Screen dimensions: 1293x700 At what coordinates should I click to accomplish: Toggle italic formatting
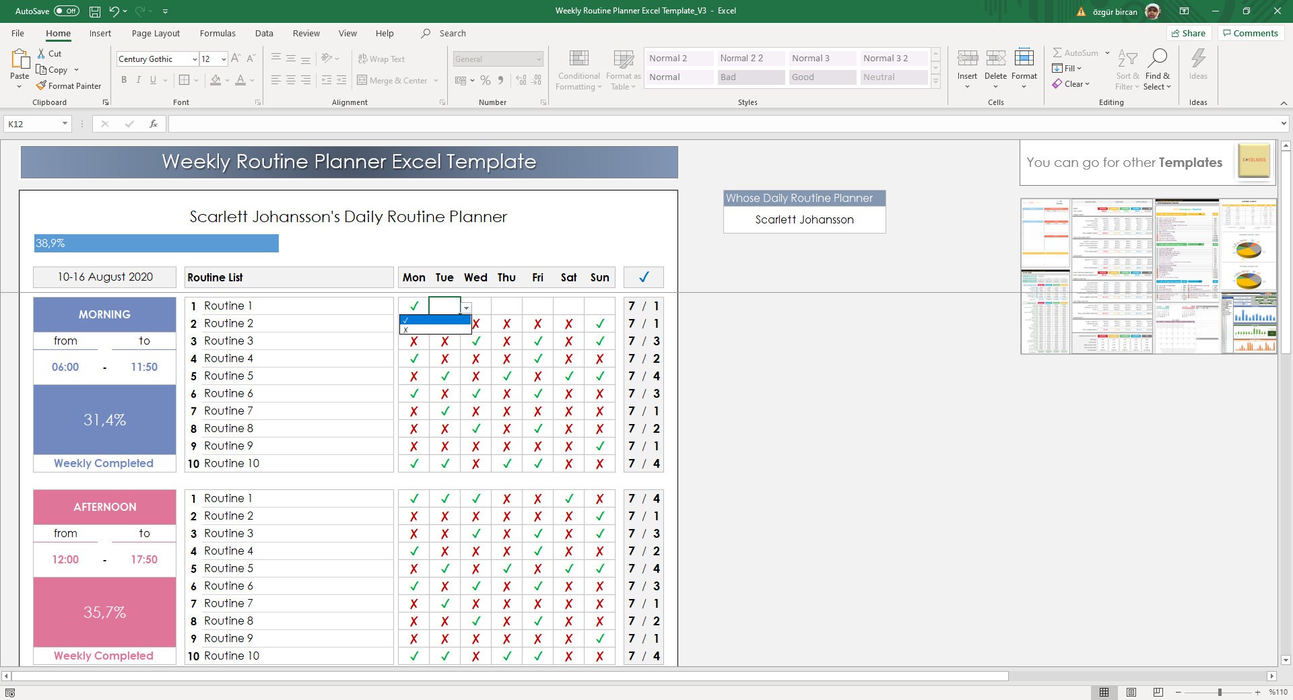coord(139,79)
